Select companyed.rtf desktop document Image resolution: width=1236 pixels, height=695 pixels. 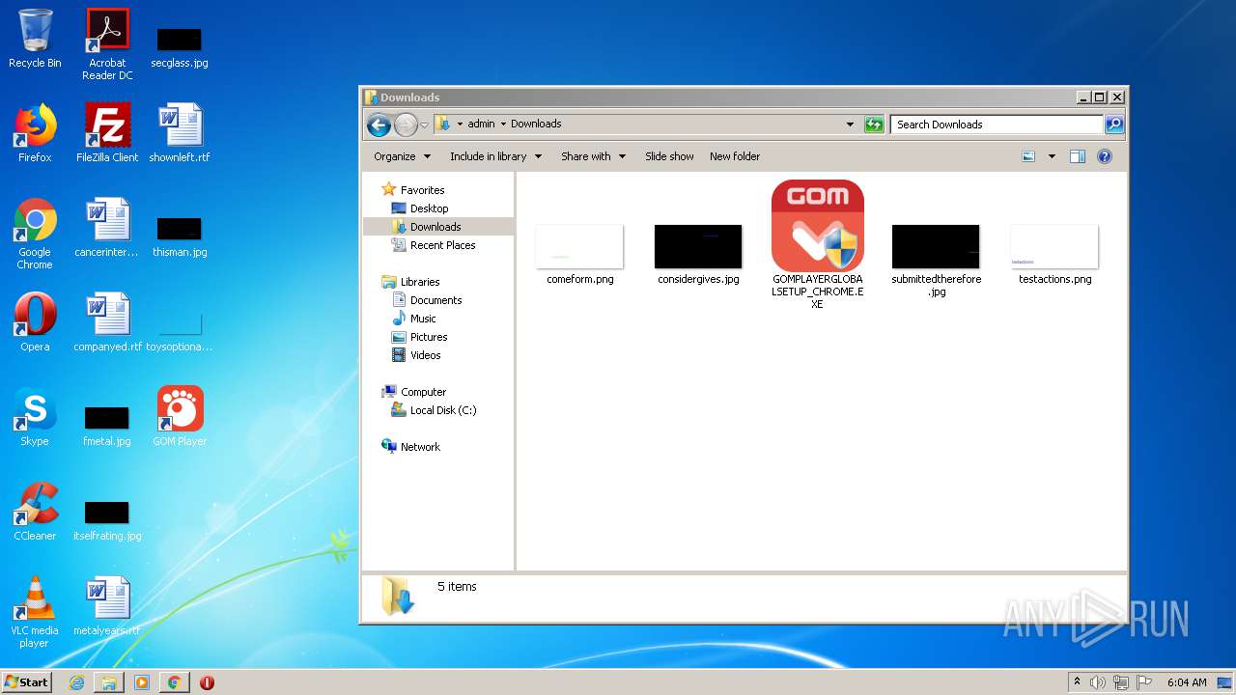(x=107, y=322)
